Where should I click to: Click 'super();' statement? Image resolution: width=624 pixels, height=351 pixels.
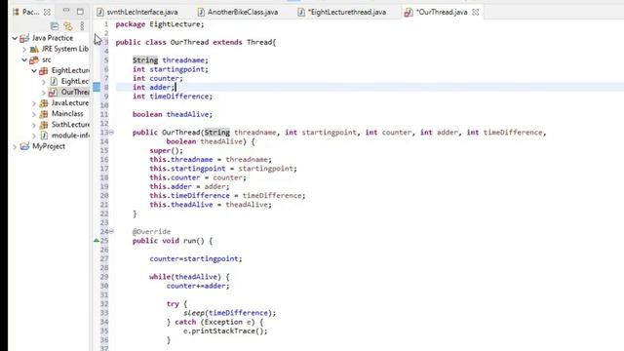tap(167, 150)
